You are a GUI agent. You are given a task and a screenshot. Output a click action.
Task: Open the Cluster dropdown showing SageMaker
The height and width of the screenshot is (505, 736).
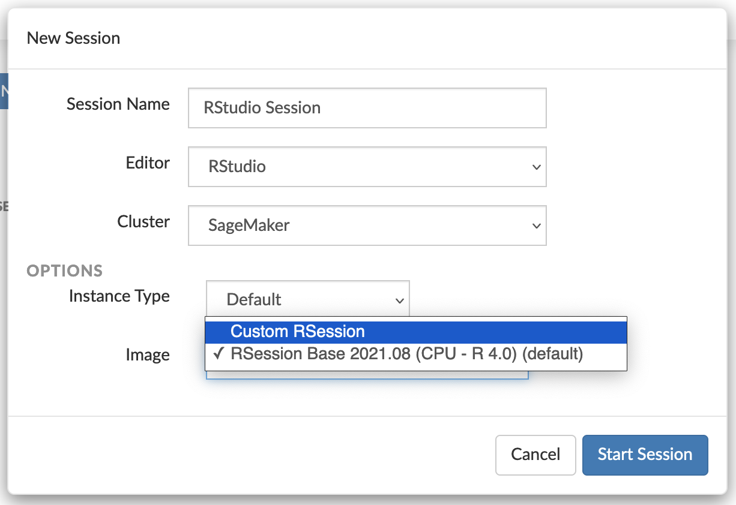(367, 226)
